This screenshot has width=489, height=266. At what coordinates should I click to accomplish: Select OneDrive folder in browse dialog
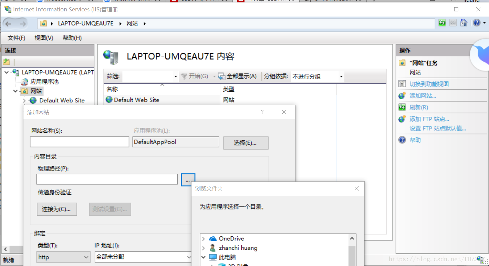[231, 238]
